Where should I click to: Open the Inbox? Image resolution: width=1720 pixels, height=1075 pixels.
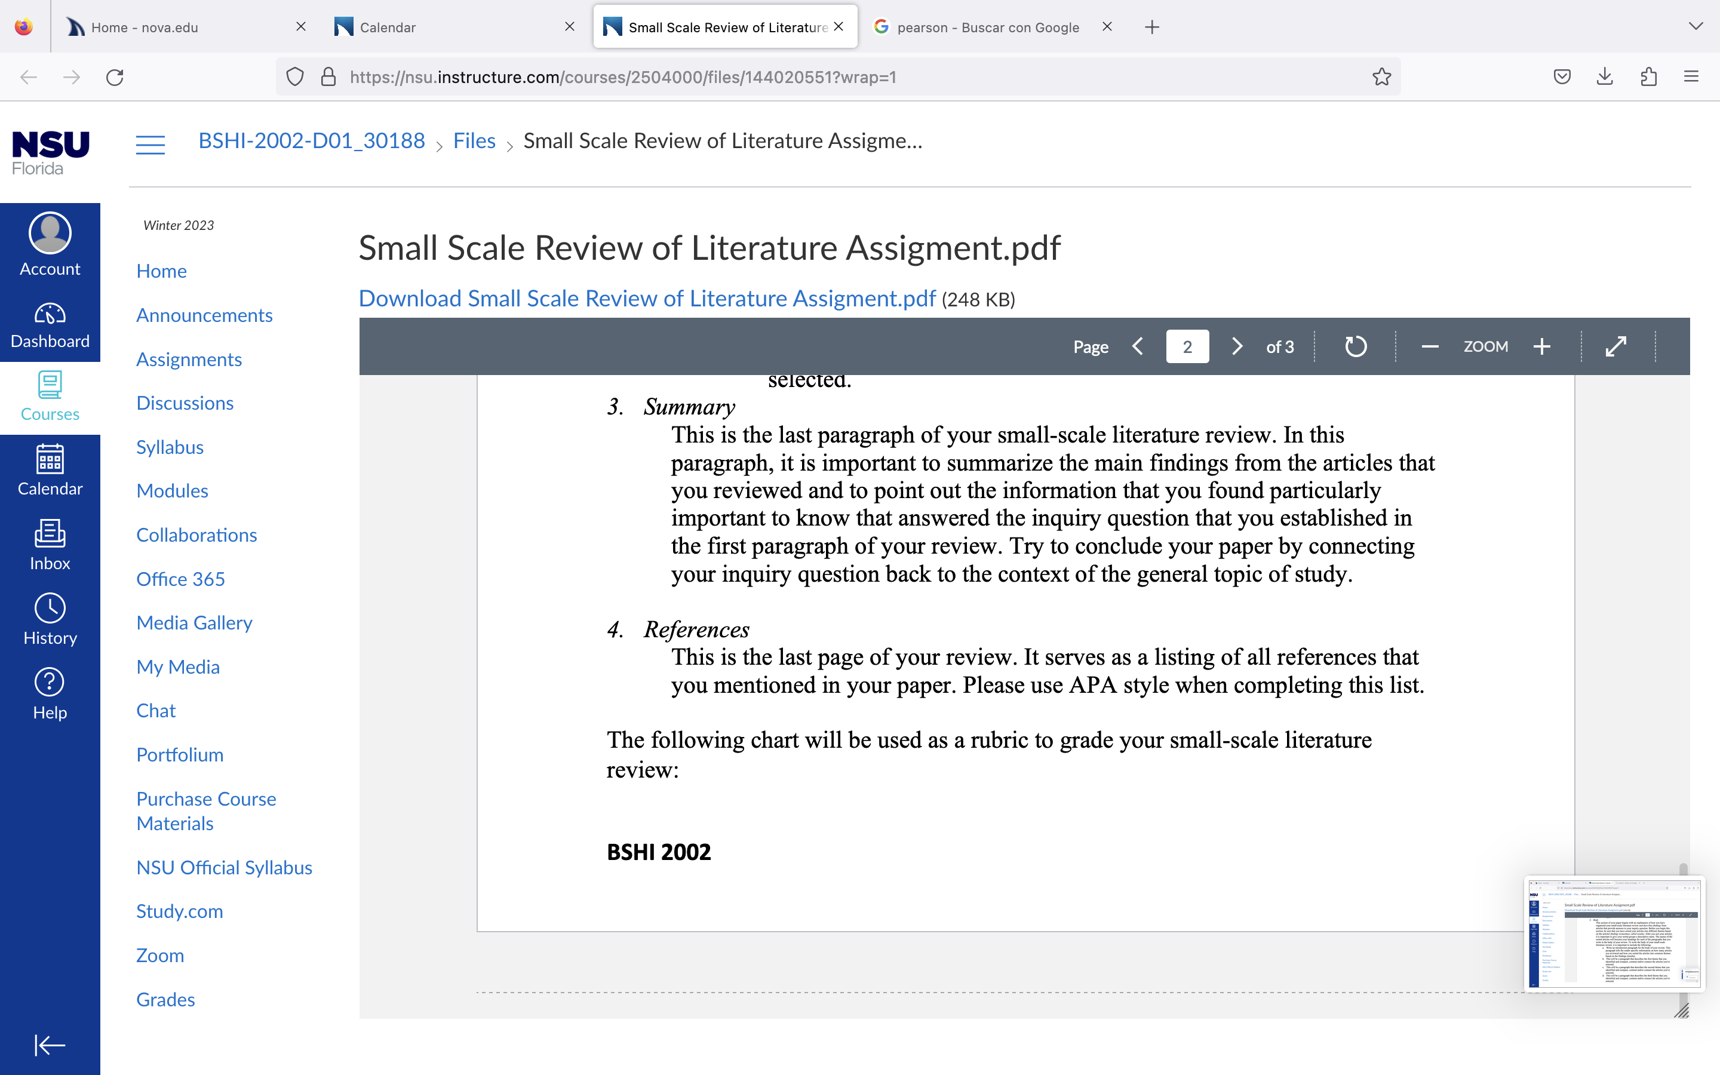pyautogui.click(x=50, y=545)
